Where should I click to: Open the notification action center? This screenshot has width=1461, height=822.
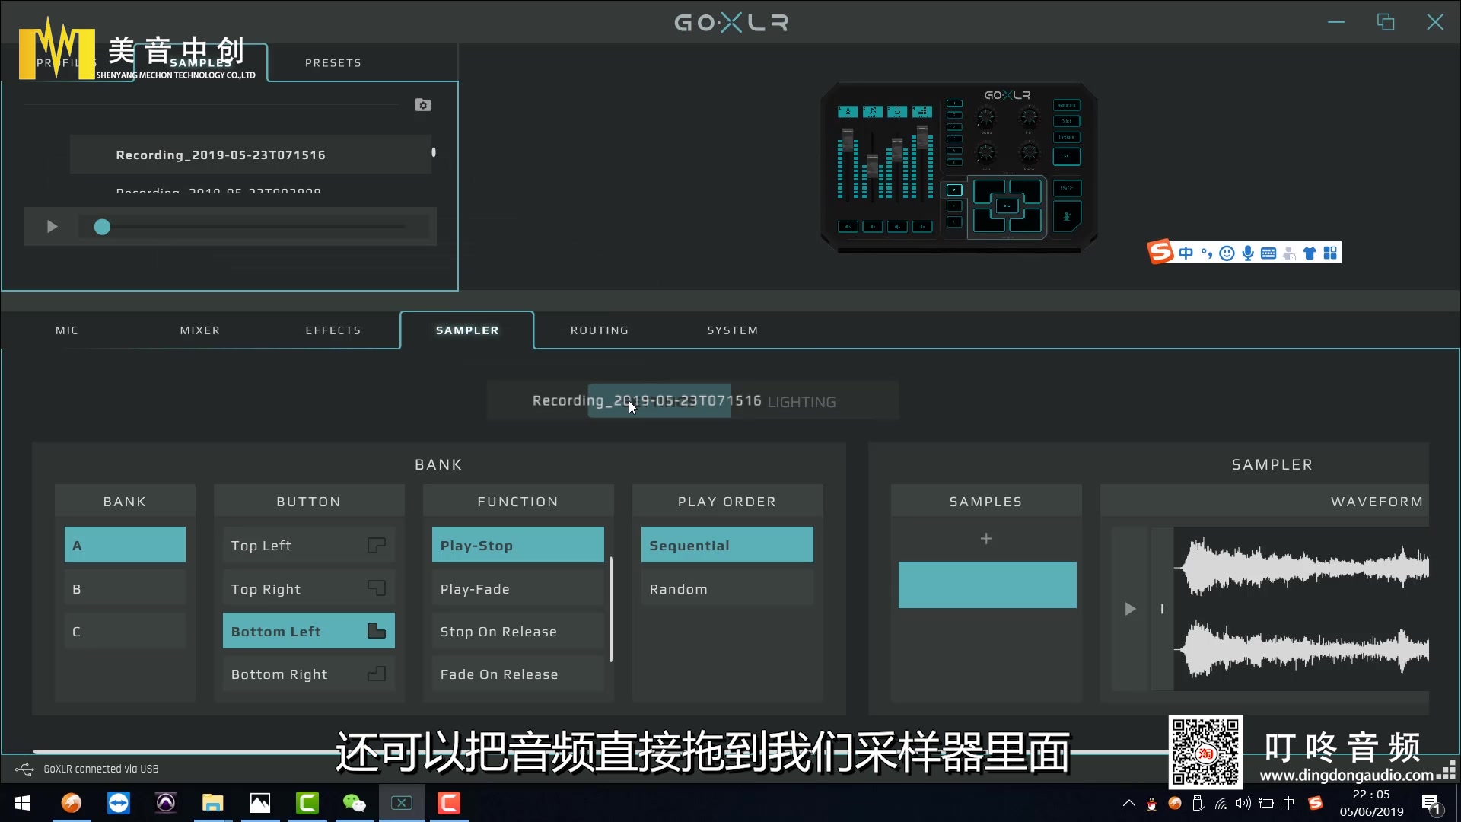point(1431,804)
